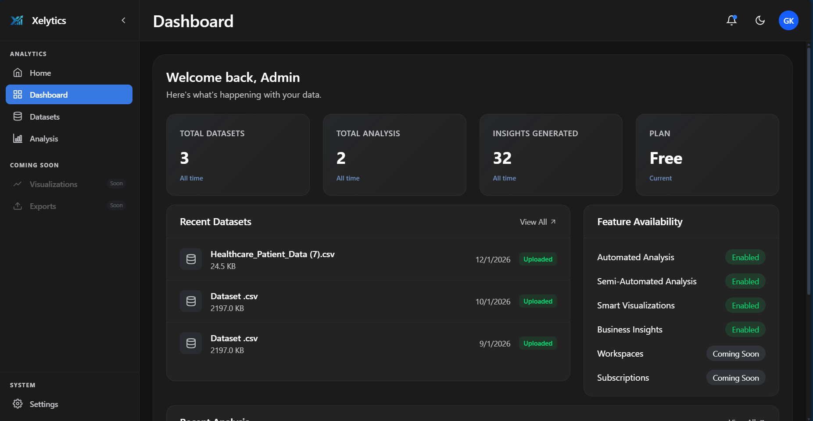
Task: Select the Analysis bar-chart icon
Action: [x=18, y=138]
